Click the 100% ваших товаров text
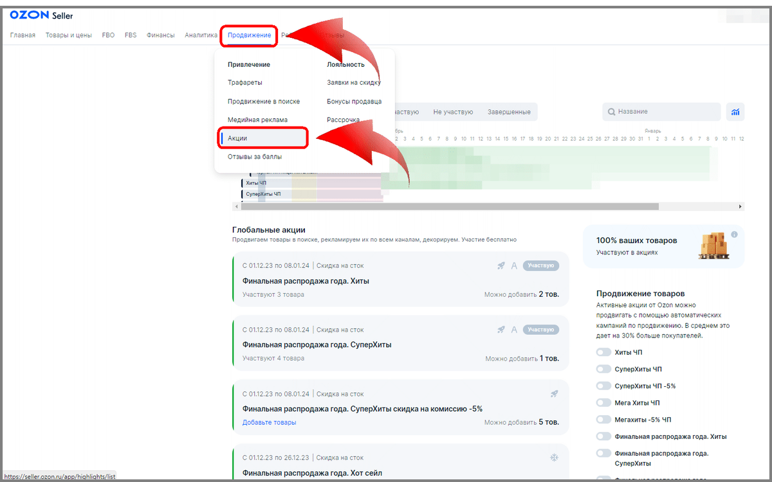Image resolution: width=772 pixels, height=482 pixels. point(636,240)
